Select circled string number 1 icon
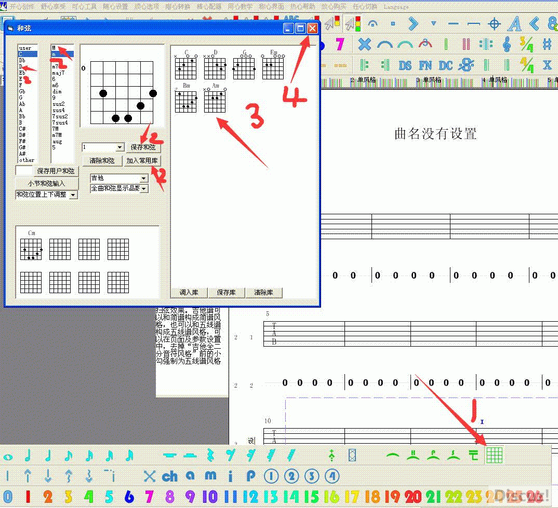This screenshot has height=508, width=558. coord(271,476)
